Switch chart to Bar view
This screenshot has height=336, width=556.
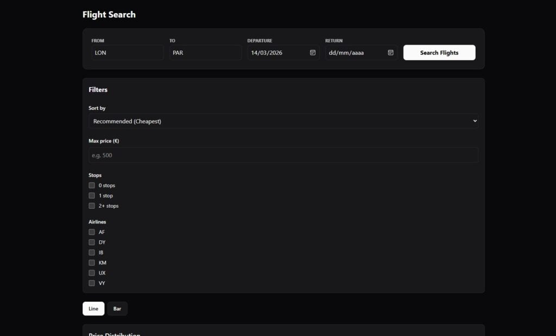(x=117, y=309)
